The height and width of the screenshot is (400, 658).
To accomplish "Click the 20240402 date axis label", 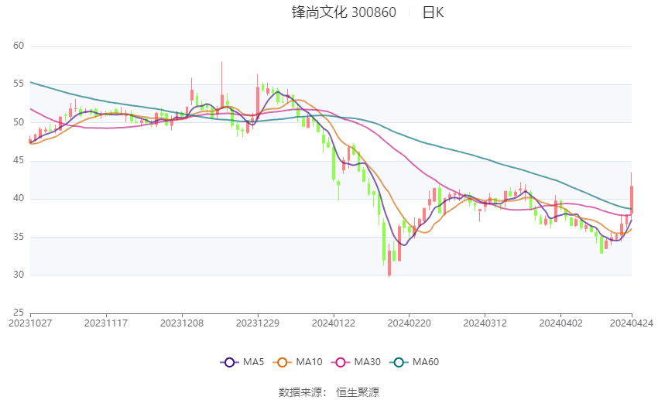I will click(x=560, y=323).
